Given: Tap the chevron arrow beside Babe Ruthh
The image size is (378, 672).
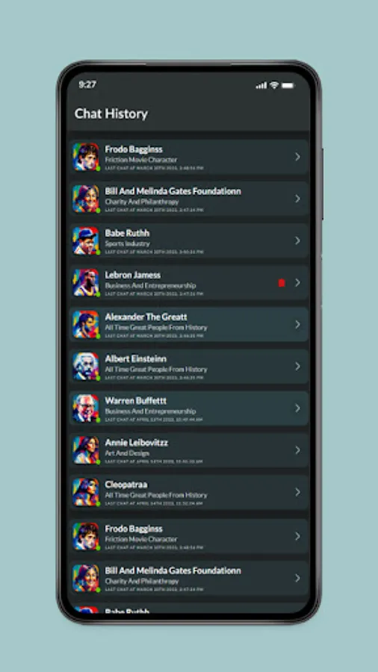Looking at the screenshot, I should tap(297, 241).
